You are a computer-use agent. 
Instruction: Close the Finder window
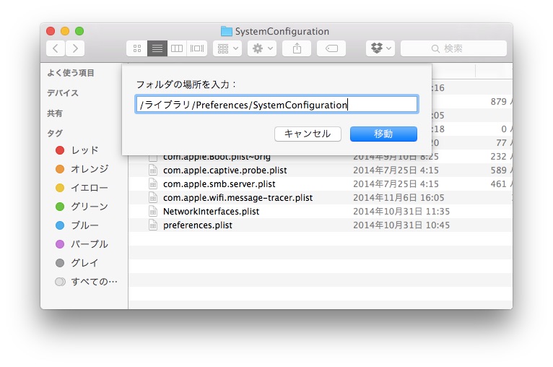tap(51, 31)
